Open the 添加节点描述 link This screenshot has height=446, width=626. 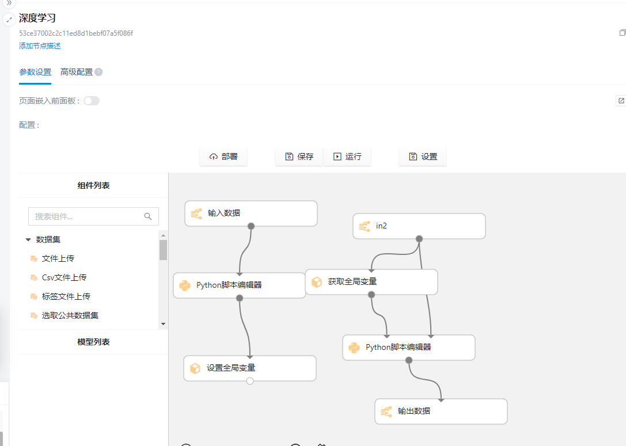click(40, 46)
